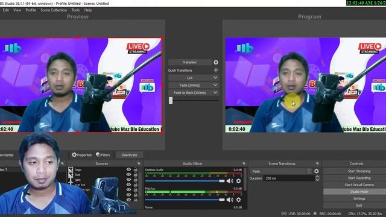
Task: Open Scene Transitions properties gear
Action: coord(316,171)
